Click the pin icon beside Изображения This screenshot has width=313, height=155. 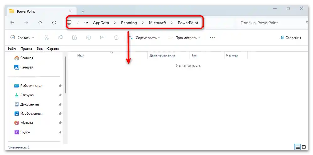pyautogui.click(x=60, y=114)
